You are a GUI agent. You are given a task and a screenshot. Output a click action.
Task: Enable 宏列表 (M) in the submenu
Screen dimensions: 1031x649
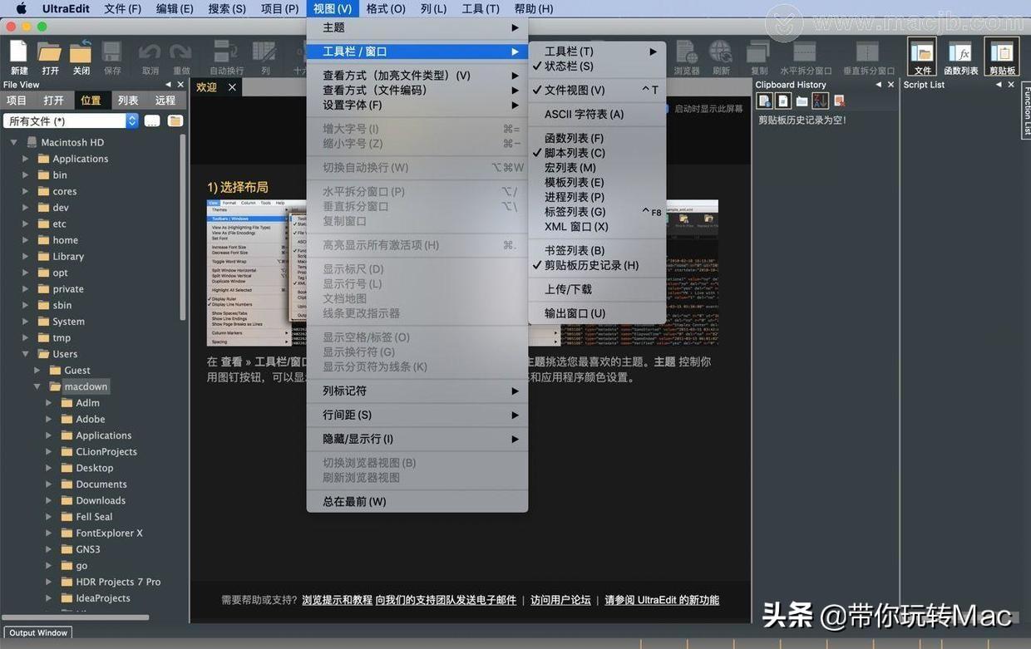[x=597, y=168]
